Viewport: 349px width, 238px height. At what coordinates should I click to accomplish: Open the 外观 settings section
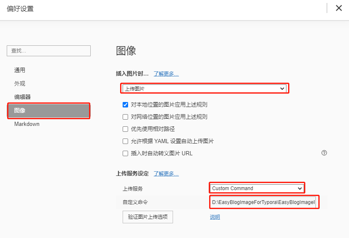[x=20, y=84]
